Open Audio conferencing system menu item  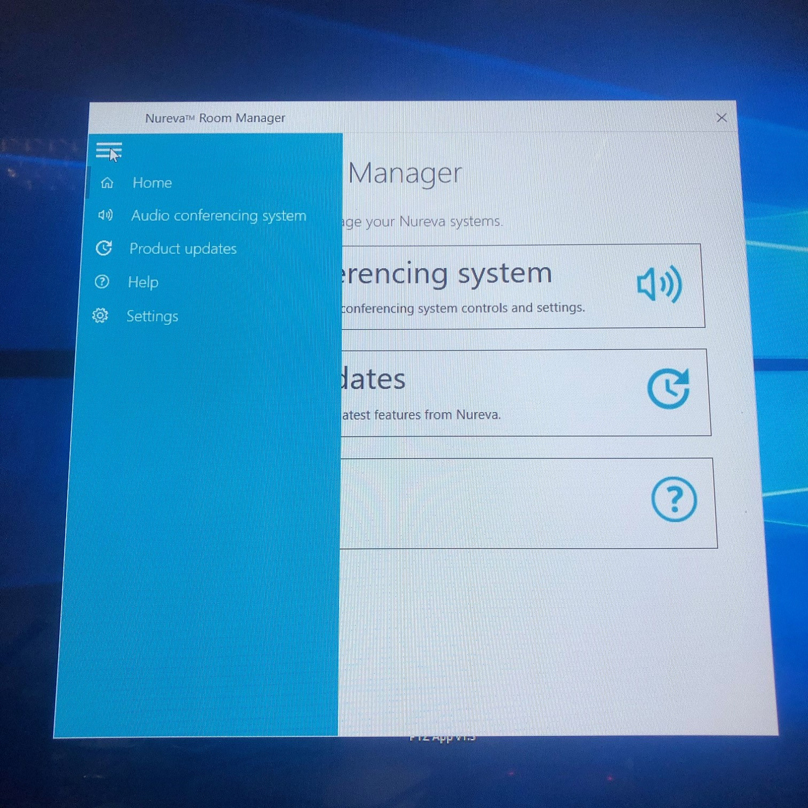coord(218,216)
